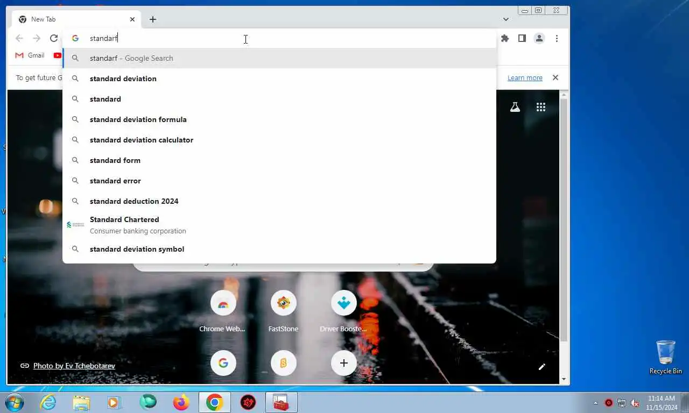Launch Firefox from taskbar

click(x=181, y=402)
